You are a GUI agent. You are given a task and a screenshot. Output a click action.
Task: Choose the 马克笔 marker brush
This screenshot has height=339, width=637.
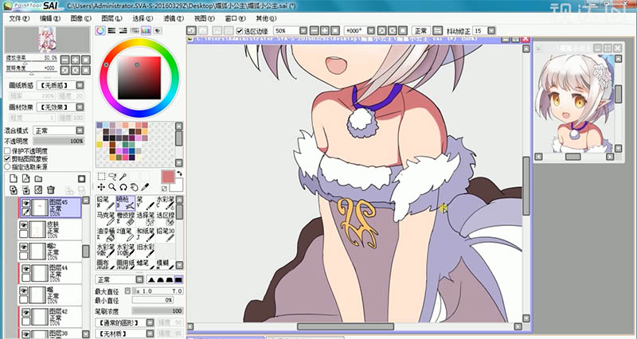[x=106, y=218]
